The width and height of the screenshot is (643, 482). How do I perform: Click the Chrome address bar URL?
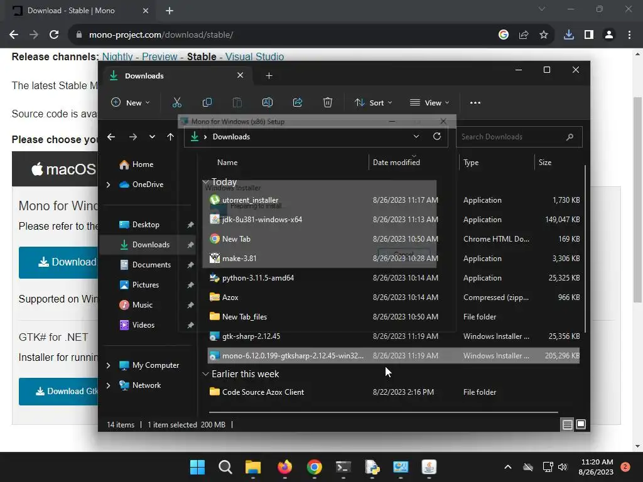coord(161,35)
